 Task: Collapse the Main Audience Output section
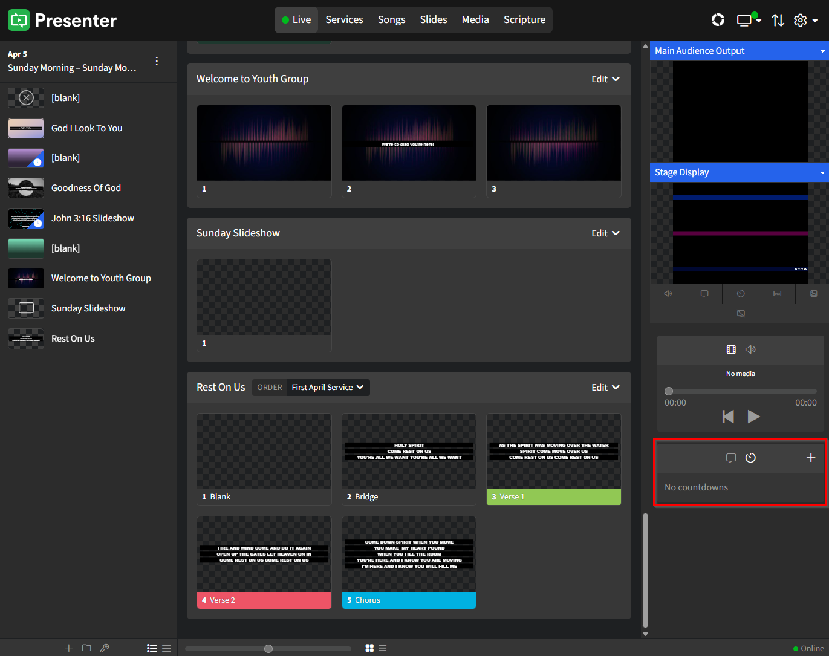click(824, 51)
